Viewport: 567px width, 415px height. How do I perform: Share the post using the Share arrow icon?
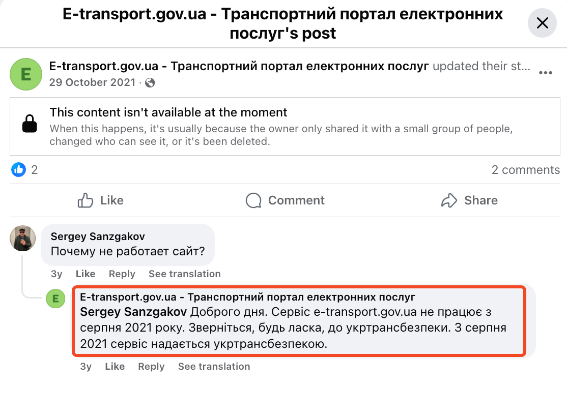click(x=449, y=200)
